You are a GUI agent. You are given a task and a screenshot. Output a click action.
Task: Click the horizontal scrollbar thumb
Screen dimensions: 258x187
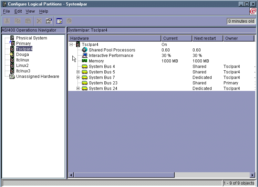tap(124, 175)
